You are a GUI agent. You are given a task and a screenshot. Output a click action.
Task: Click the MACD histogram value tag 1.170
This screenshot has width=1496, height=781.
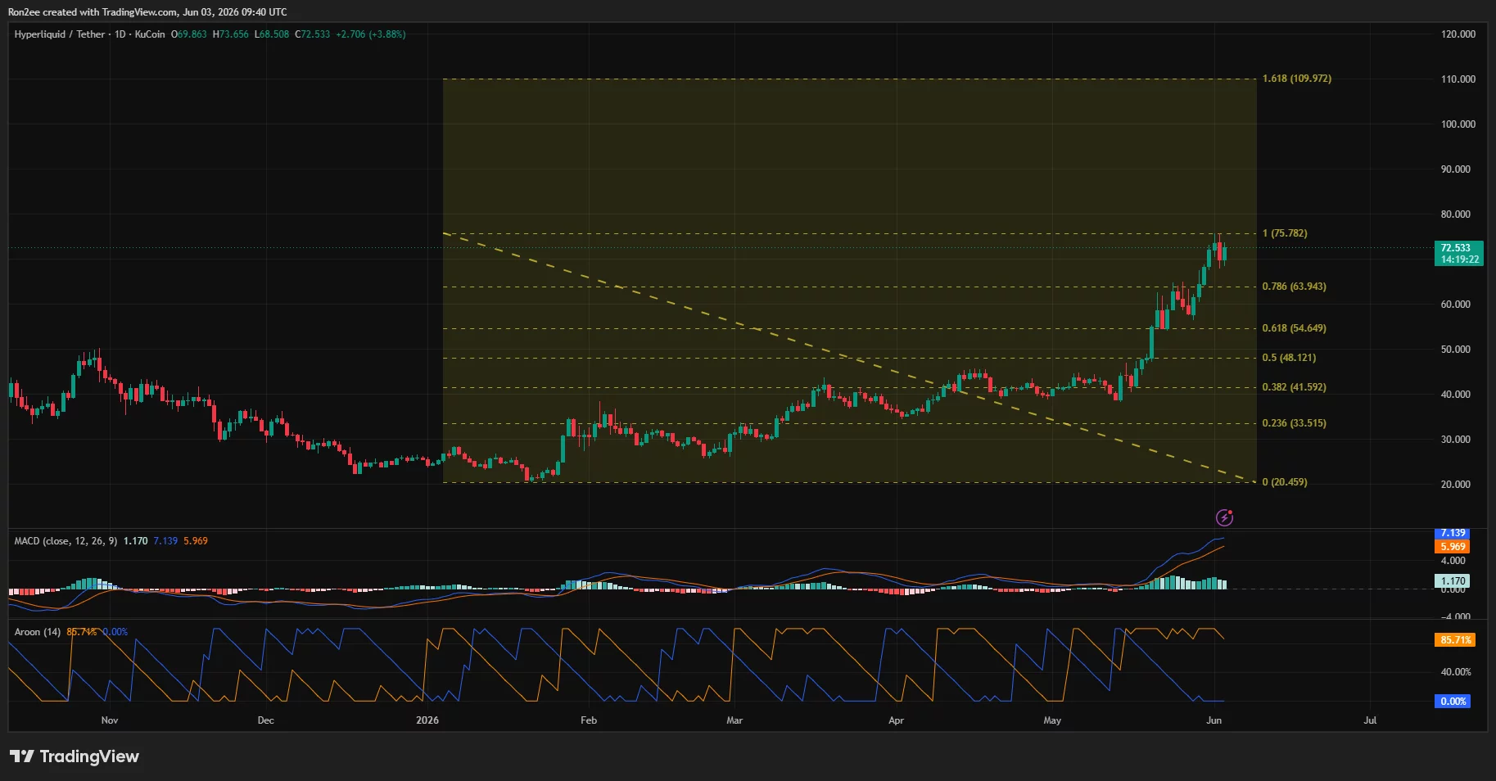pyautogui.click(x=1453, y=581)
